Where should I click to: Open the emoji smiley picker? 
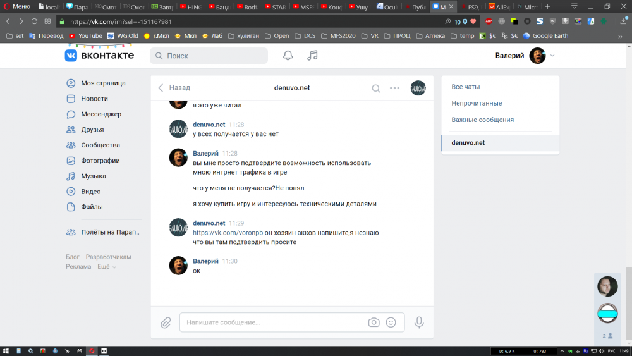(391, 322)
